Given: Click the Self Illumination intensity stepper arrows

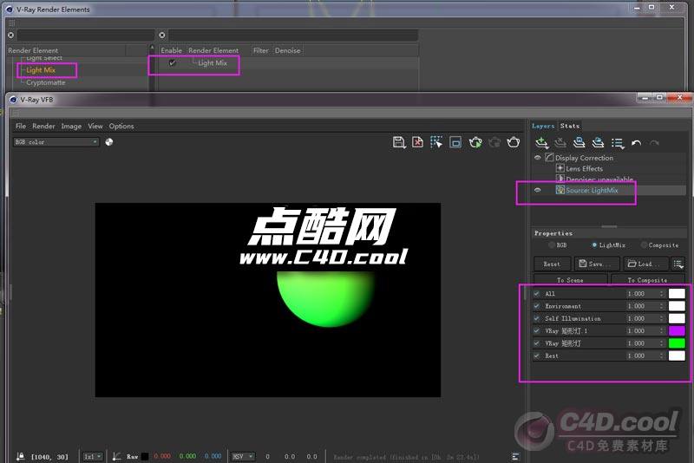Looking at the screenshot, I should (x=662, y=318).
